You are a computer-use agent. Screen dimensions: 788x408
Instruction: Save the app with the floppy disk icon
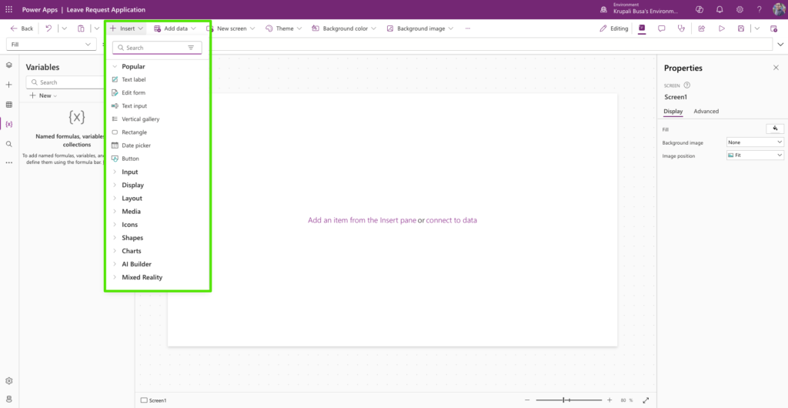click(x=741, y=28)
